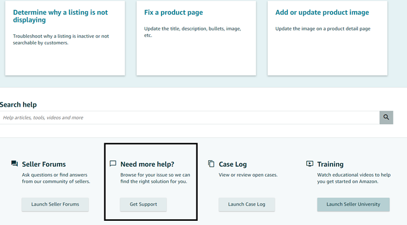Click the 'Search help' label

point(18,105)
